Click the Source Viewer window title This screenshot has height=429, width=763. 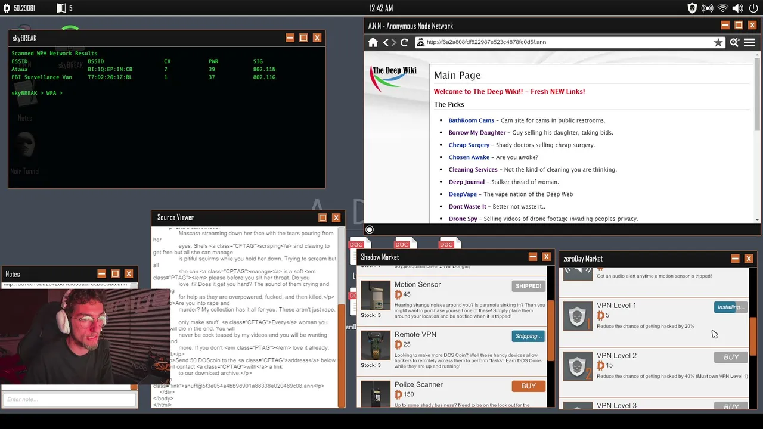pyautogui.click(x=175, y=218)
